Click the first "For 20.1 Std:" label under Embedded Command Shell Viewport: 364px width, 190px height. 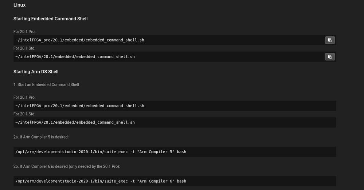click(x=24, y=48)
